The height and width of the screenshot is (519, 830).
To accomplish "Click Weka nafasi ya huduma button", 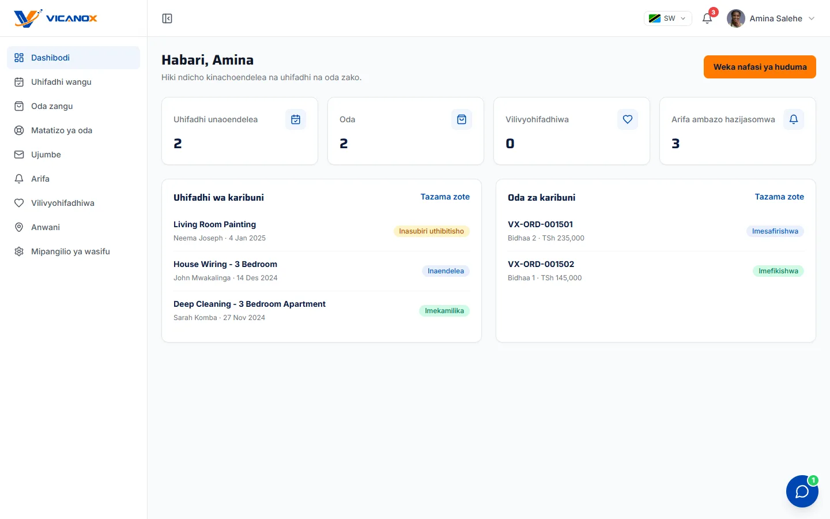I will [x=760, y=67].
